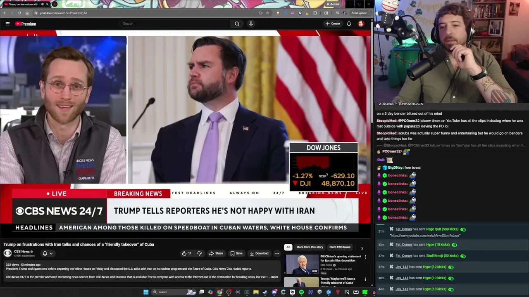
Task: Mute the playing tab's speaker icon
Action: (42, 4)
